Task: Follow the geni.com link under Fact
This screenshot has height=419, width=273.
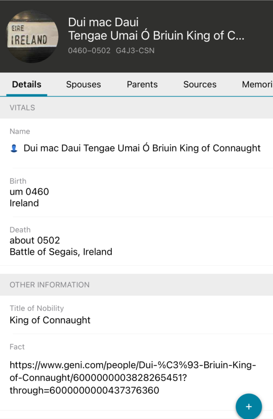Action: coord(133,378)
